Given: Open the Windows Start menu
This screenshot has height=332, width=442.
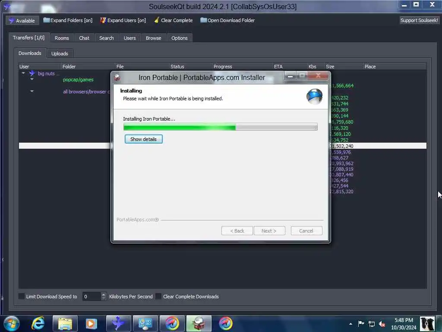Looking at the screenshot, I should coord(12,323).
